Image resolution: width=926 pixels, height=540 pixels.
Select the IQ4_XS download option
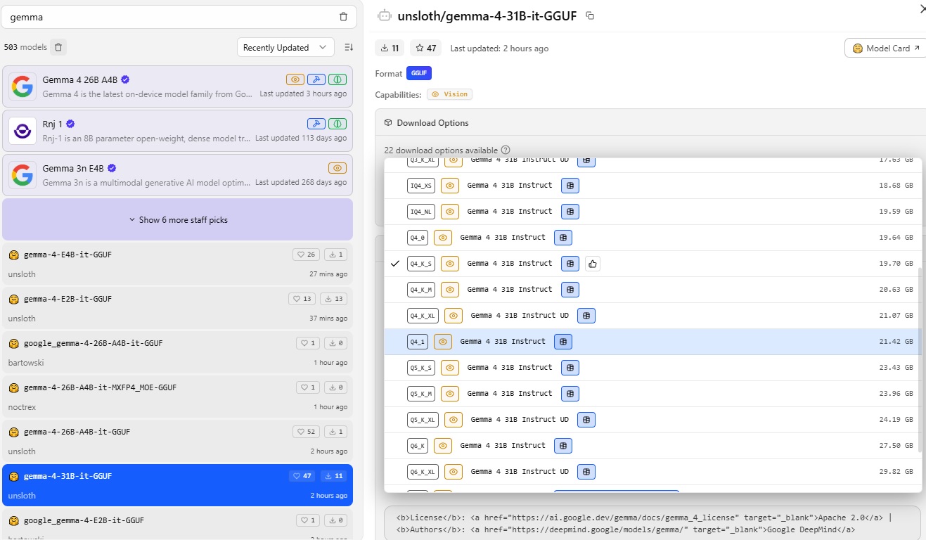(x=653, y=186)
